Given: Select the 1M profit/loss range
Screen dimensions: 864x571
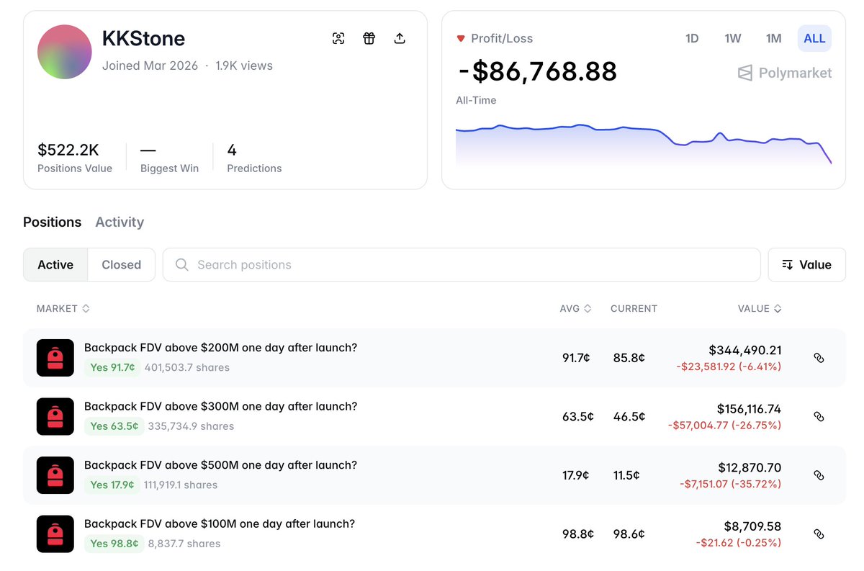Looking at the screenshot, I should pos(774,39).
